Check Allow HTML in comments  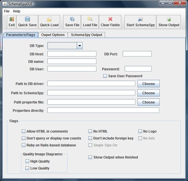[x=23, y=131]
